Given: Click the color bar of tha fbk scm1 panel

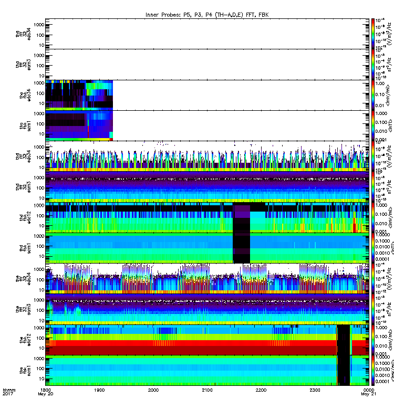Looking at the screenshot, I should pos(373,125).
